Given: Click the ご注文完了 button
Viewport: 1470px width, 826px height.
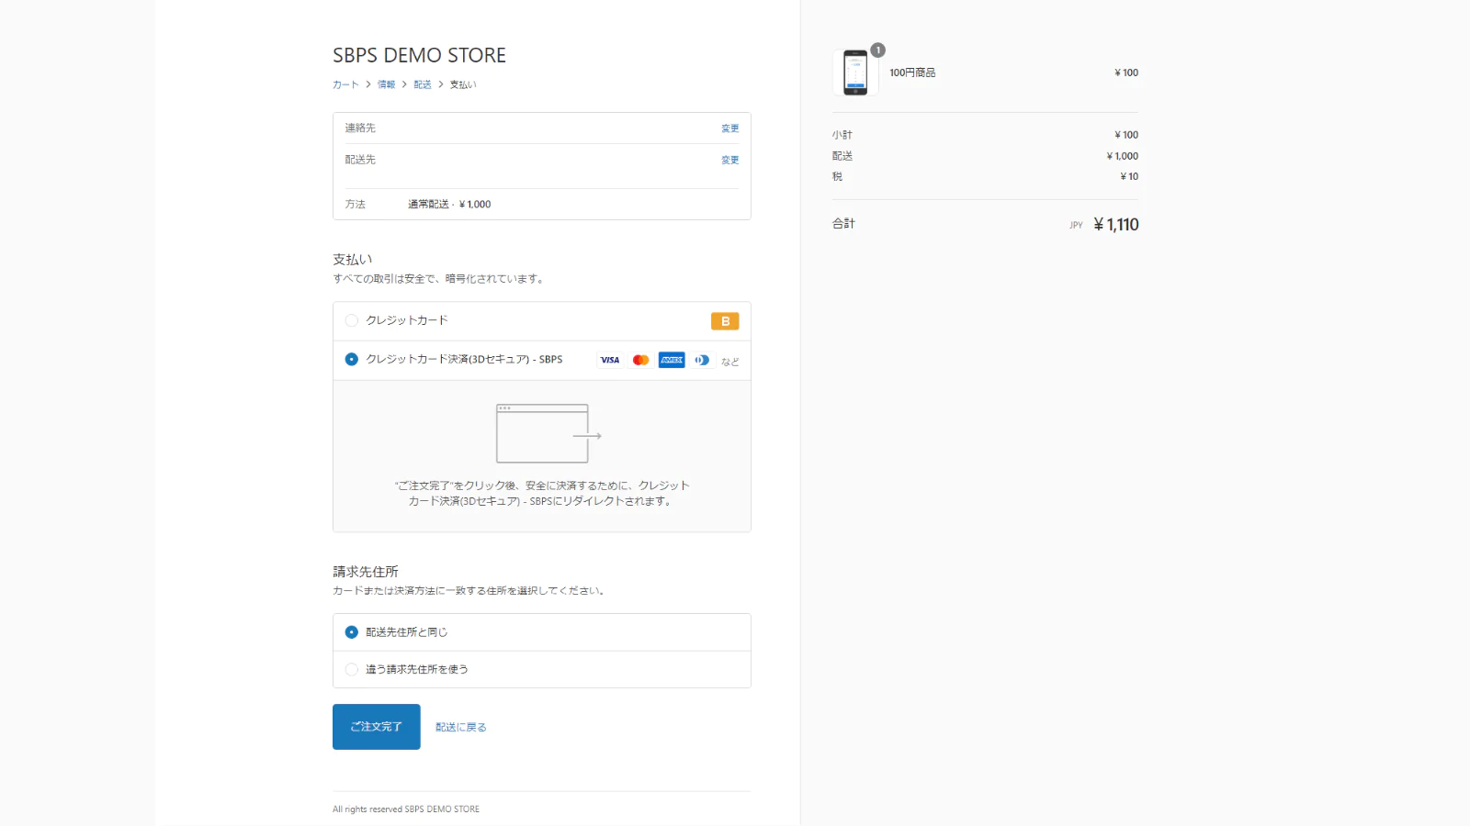Looking at the screenshot, I should pos(377,727).
